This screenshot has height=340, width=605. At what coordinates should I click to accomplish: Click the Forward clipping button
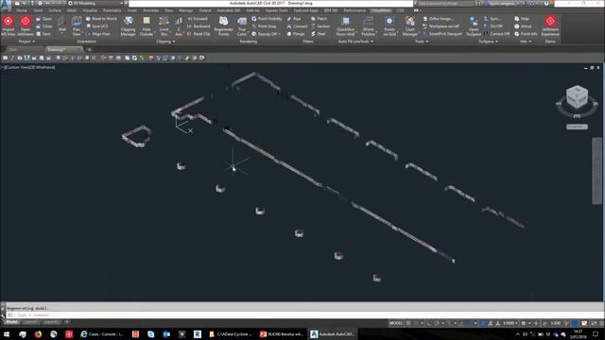click(198, 19)
